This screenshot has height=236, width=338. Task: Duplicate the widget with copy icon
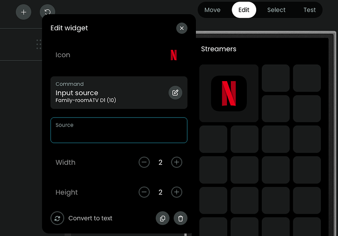(x=163, y=218)
